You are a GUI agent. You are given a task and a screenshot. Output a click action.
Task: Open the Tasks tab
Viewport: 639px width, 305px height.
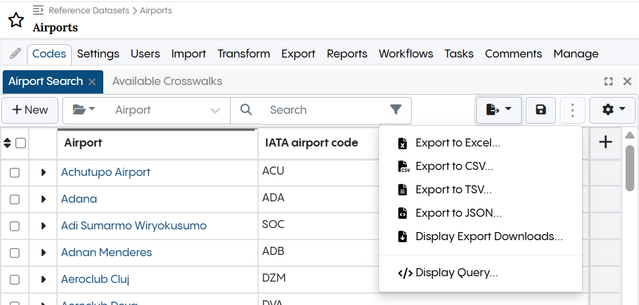pyautogui.click(x=459, y=54)
